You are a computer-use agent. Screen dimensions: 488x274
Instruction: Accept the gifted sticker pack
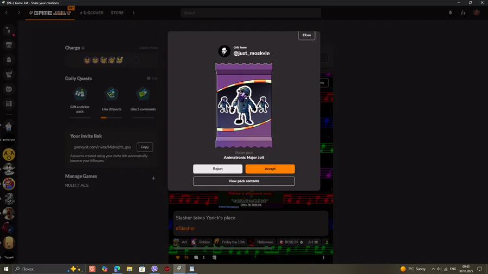(x=270, y=169)
